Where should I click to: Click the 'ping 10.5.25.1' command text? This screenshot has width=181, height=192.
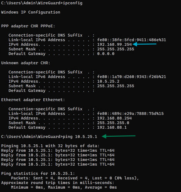coord(80,137)
